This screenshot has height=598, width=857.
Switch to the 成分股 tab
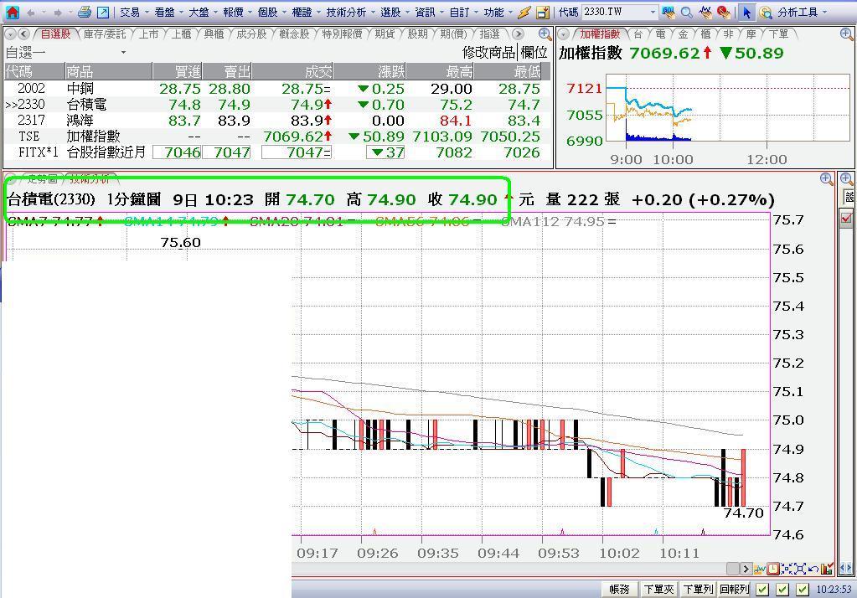point(251,34)
